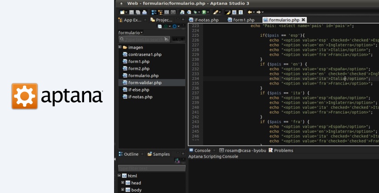This screenshot has height=193, width=379.
Task: Open the formulario project dropdown
Action: pyautogui.click(x=131, y=33)
